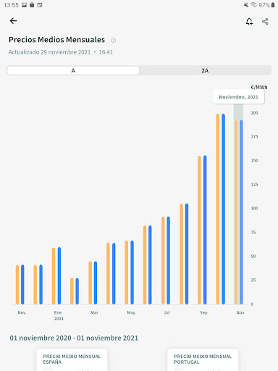This screenshot has width=278, height=371.
Task: Go back using the arrow icon
Action: pos(13,21)
